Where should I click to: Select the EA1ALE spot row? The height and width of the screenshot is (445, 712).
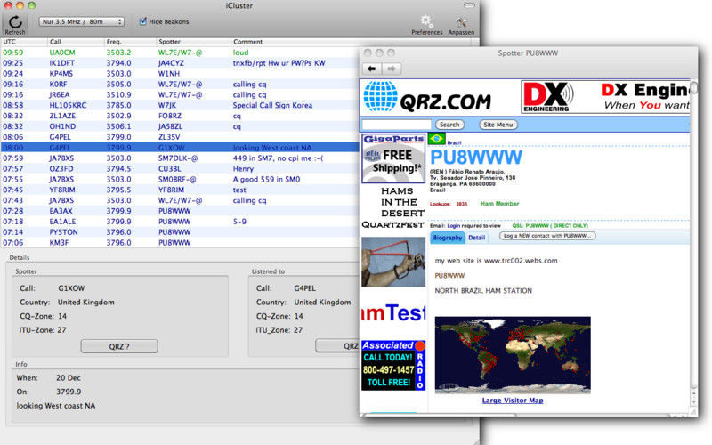(181, 222)
